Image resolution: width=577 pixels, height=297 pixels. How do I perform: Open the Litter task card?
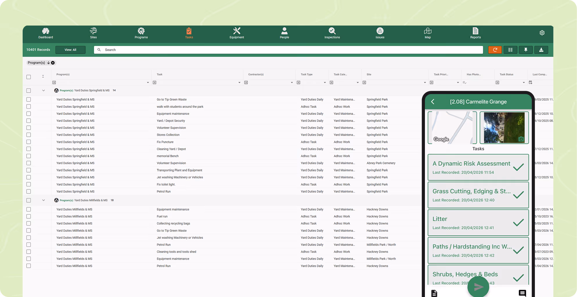point(478,223)
